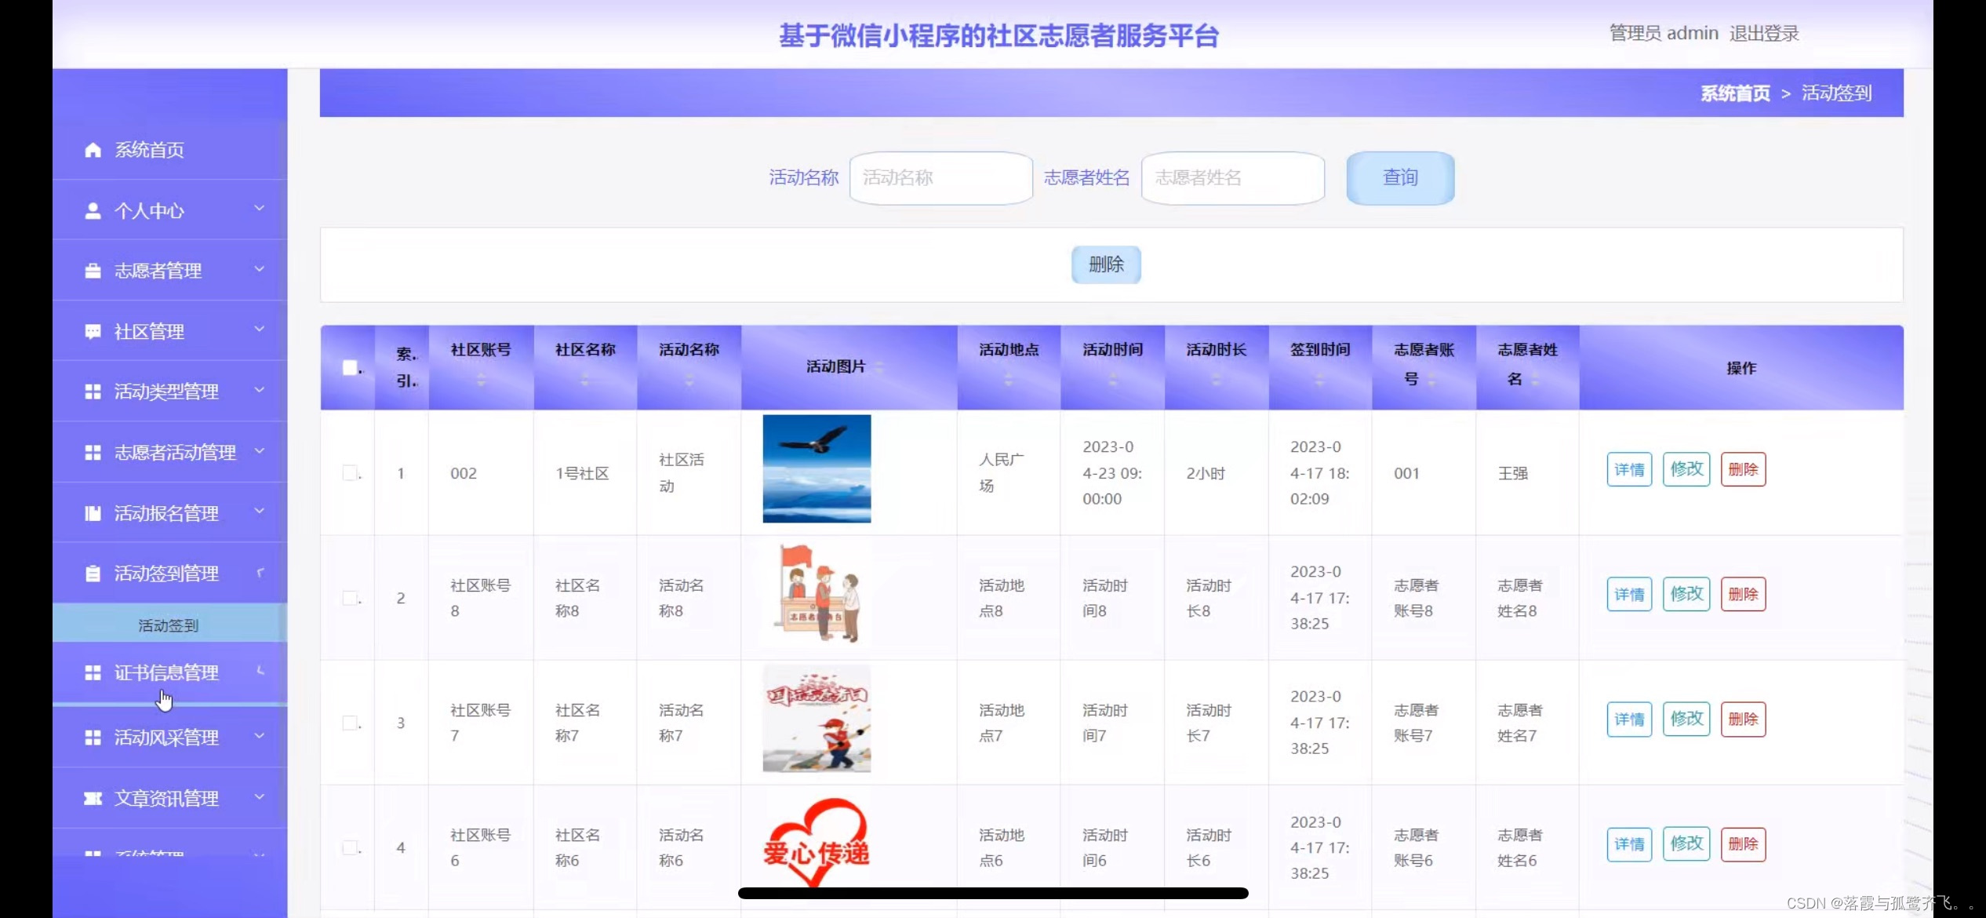Click the ticket icon beside 文章资讯管理
The image size is (1986, 918).
point(93,798)
